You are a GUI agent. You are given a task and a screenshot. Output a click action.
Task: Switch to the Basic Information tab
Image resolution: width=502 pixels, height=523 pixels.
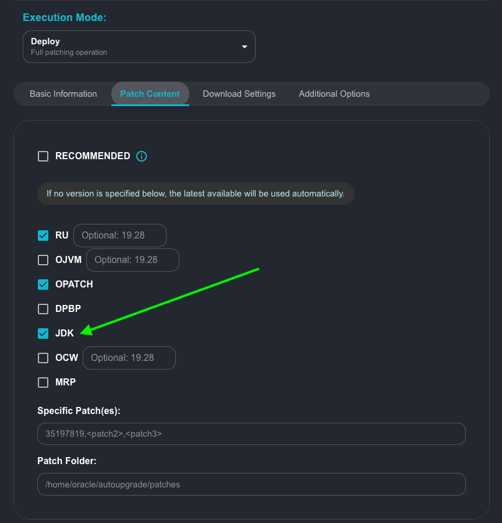[63, 94]
